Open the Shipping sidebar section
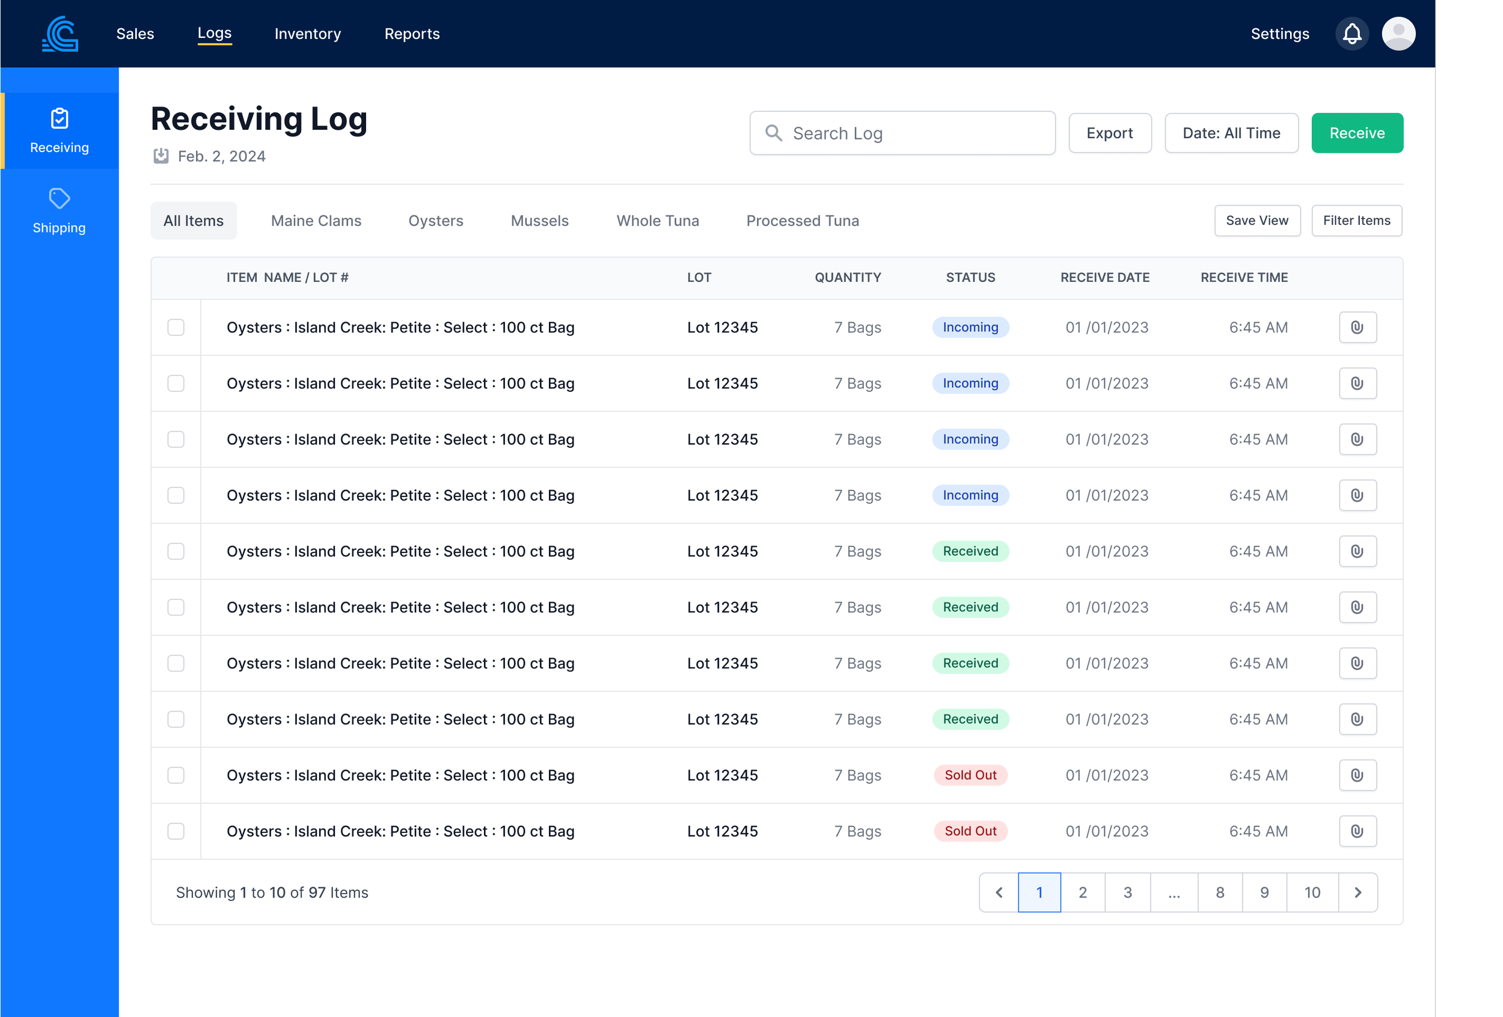This screenshot has width=1503, height=1017. [60, 212]
